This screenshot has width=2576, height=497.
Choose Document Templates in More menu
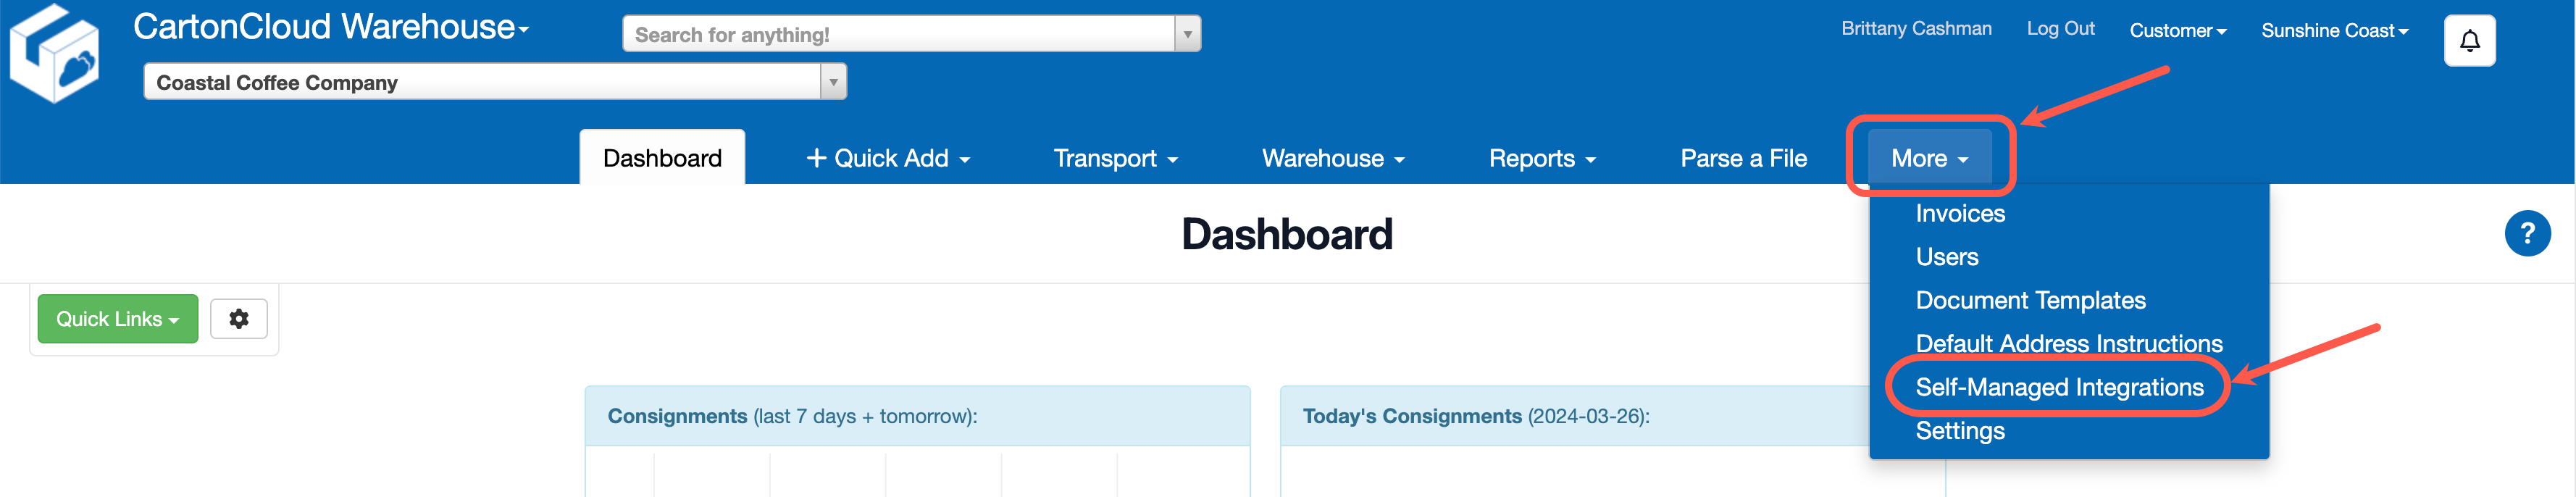pyautogui.click(x=2030, y=300)
